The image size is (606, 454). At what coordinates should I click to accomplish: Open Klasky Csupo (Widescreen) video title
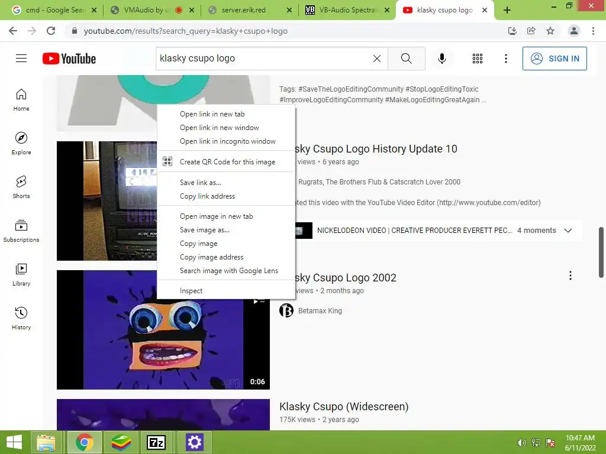[344, 407]
